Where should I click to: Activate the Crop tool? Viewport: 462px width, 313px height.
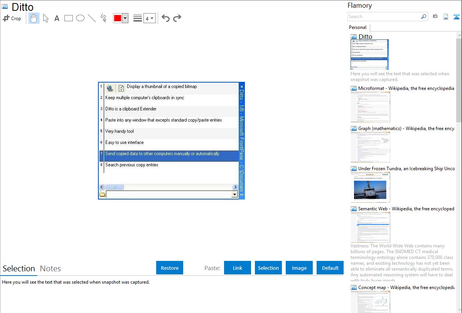pyautogui.click(x=12, y=18)
